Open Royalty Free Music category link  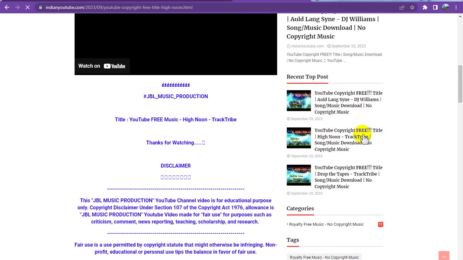point(326,224)
